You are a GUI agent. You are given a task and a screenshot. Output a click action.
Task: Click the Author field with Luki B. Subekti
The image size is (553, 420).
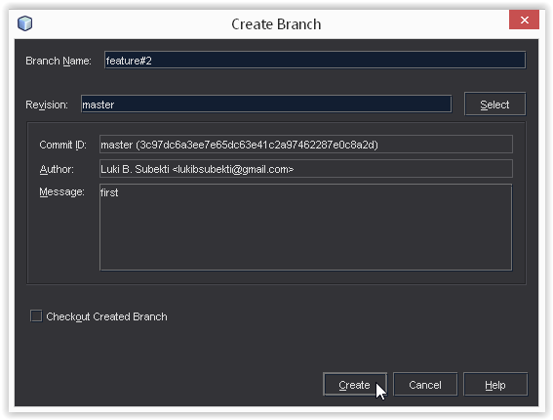click(x=306, y=169)
